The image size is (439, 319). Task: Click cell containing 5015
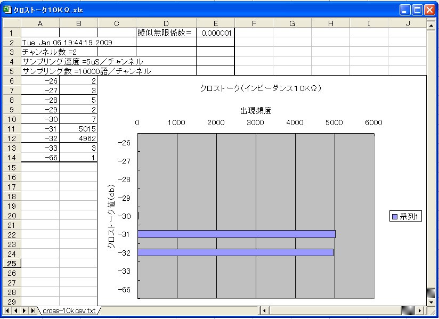[78, 129]
